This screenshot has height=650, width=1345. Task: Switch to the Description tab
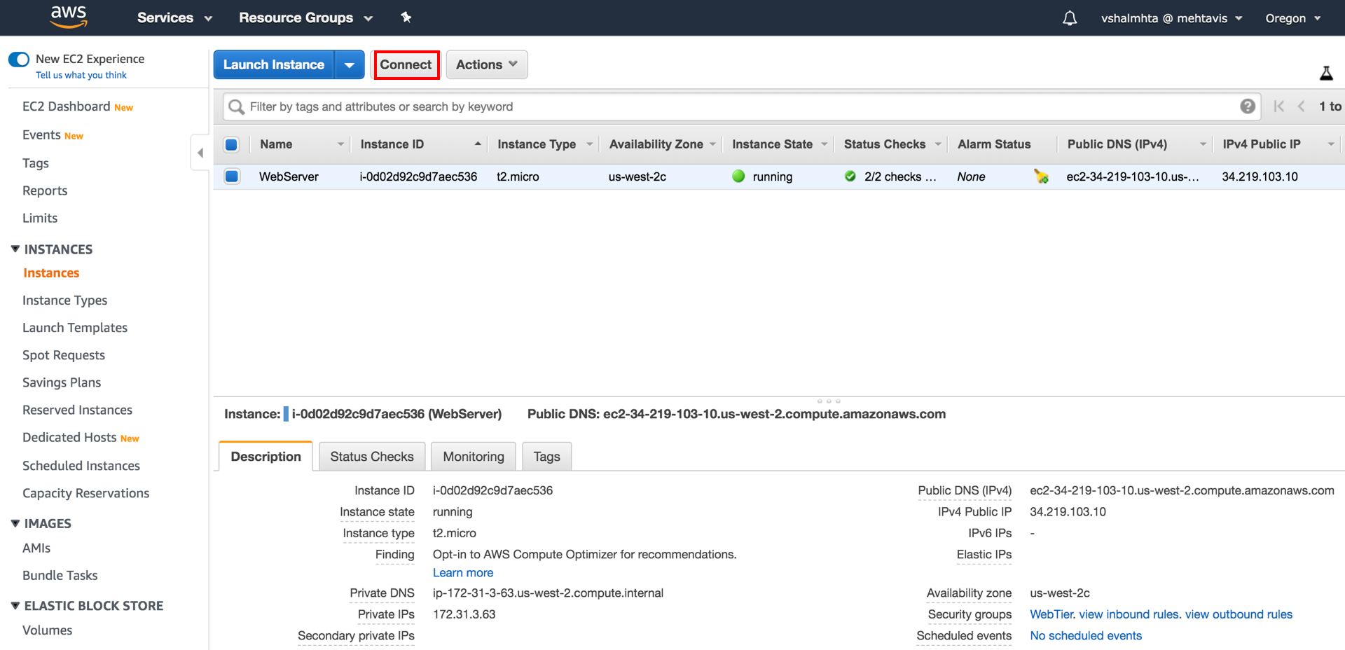tap(265, 457)
